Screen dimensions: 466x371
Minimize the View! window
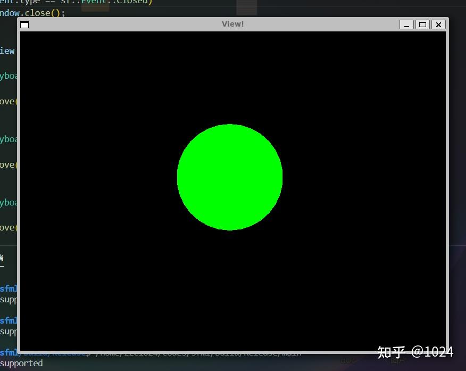point(406,24)
